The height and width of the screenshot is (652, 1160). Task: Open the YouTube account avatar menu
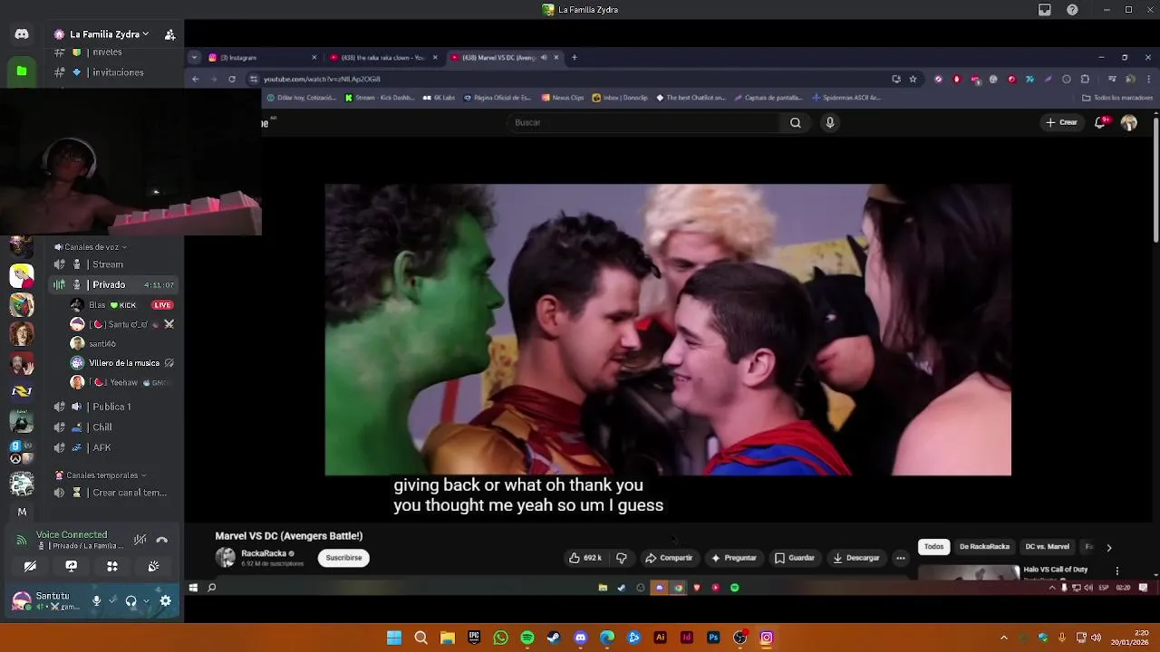click(x=1128, y=122)
